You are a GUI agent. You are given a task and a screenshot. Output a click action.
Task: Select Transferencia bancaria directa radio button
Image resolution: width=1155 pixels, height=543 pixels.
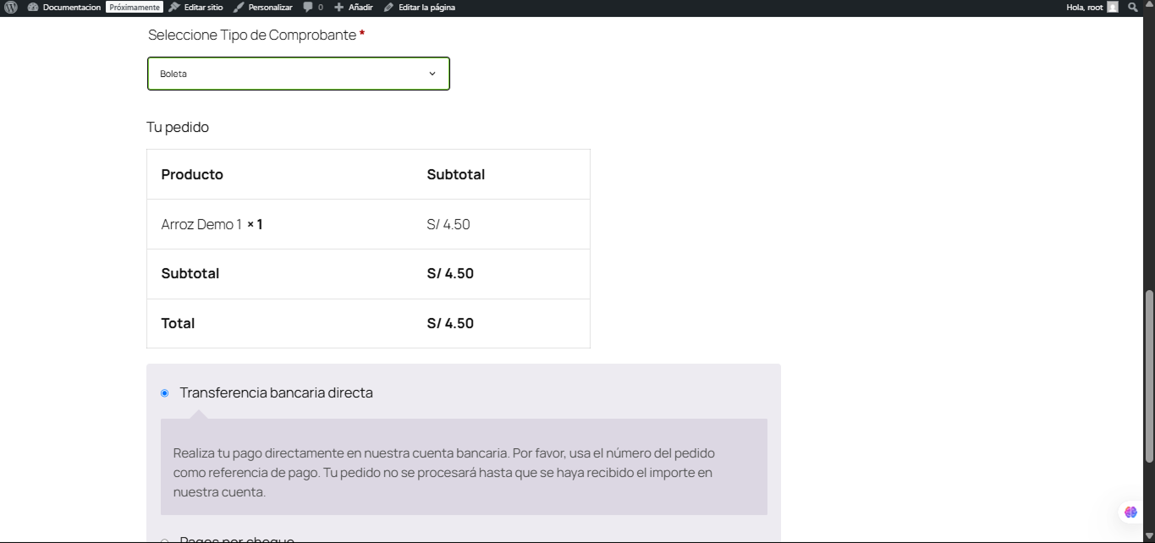tap(165, 393)
